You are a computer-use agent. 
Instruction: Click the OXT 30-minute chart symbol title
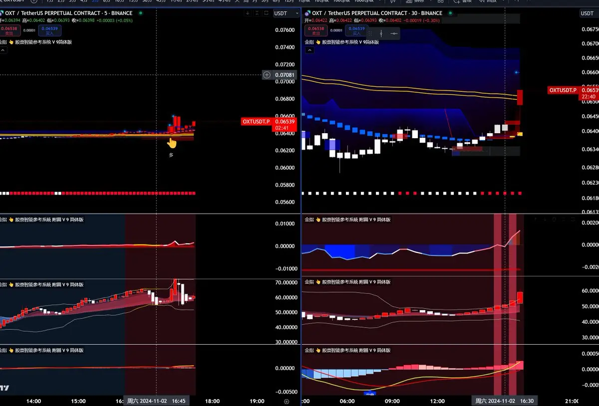[x=377, y=13]
